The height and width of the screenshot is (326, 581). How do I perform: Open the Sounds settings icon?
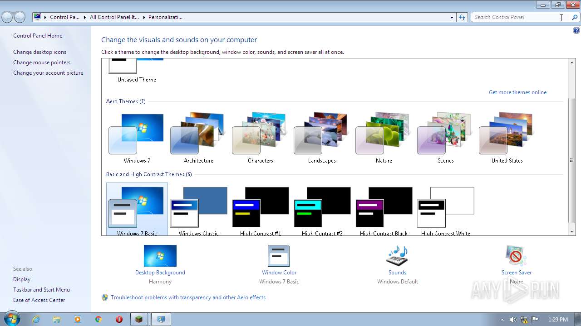397,256
